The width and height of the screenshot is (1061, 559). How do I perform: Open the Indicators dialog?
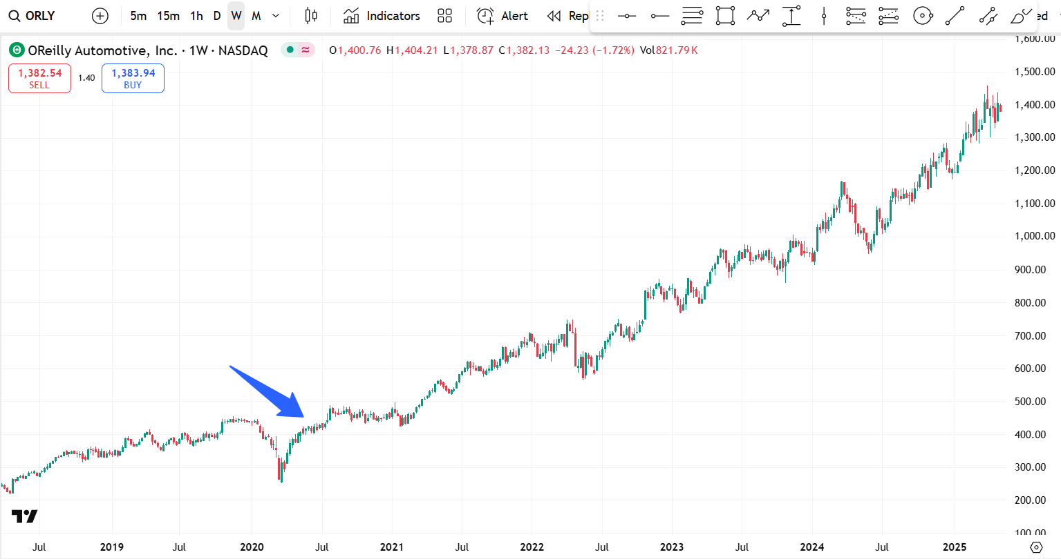382,15
